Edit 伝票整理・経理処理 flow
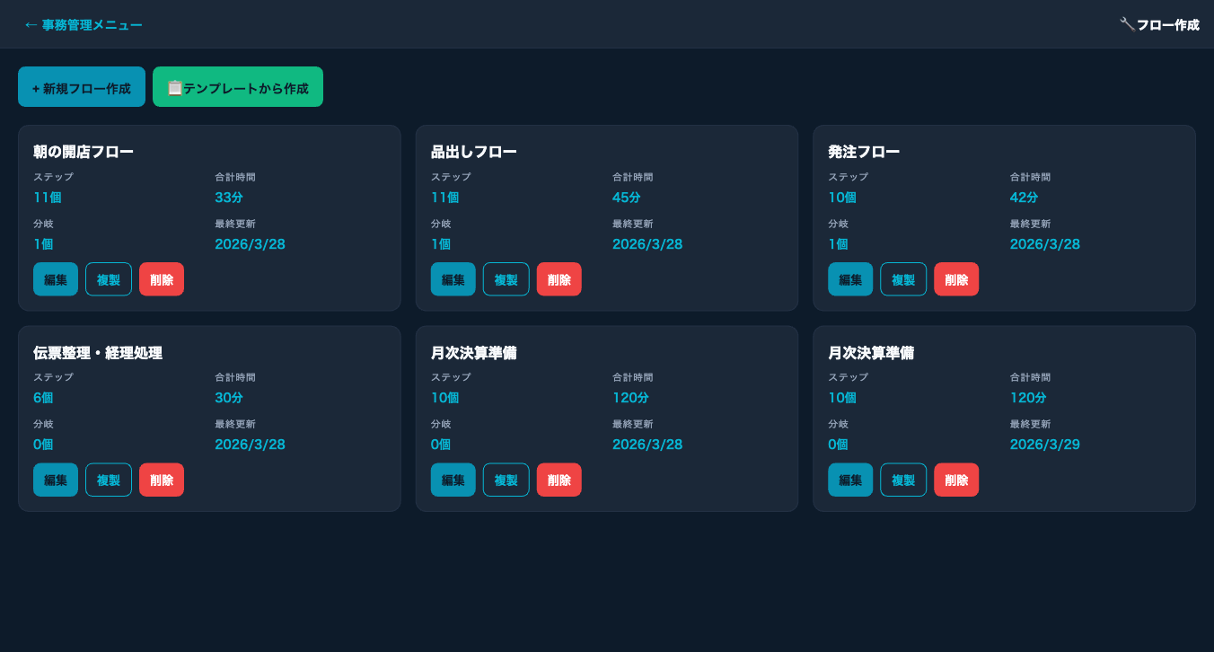The height and width of the screenshot is (652, 1214). [x=56, y=480]
